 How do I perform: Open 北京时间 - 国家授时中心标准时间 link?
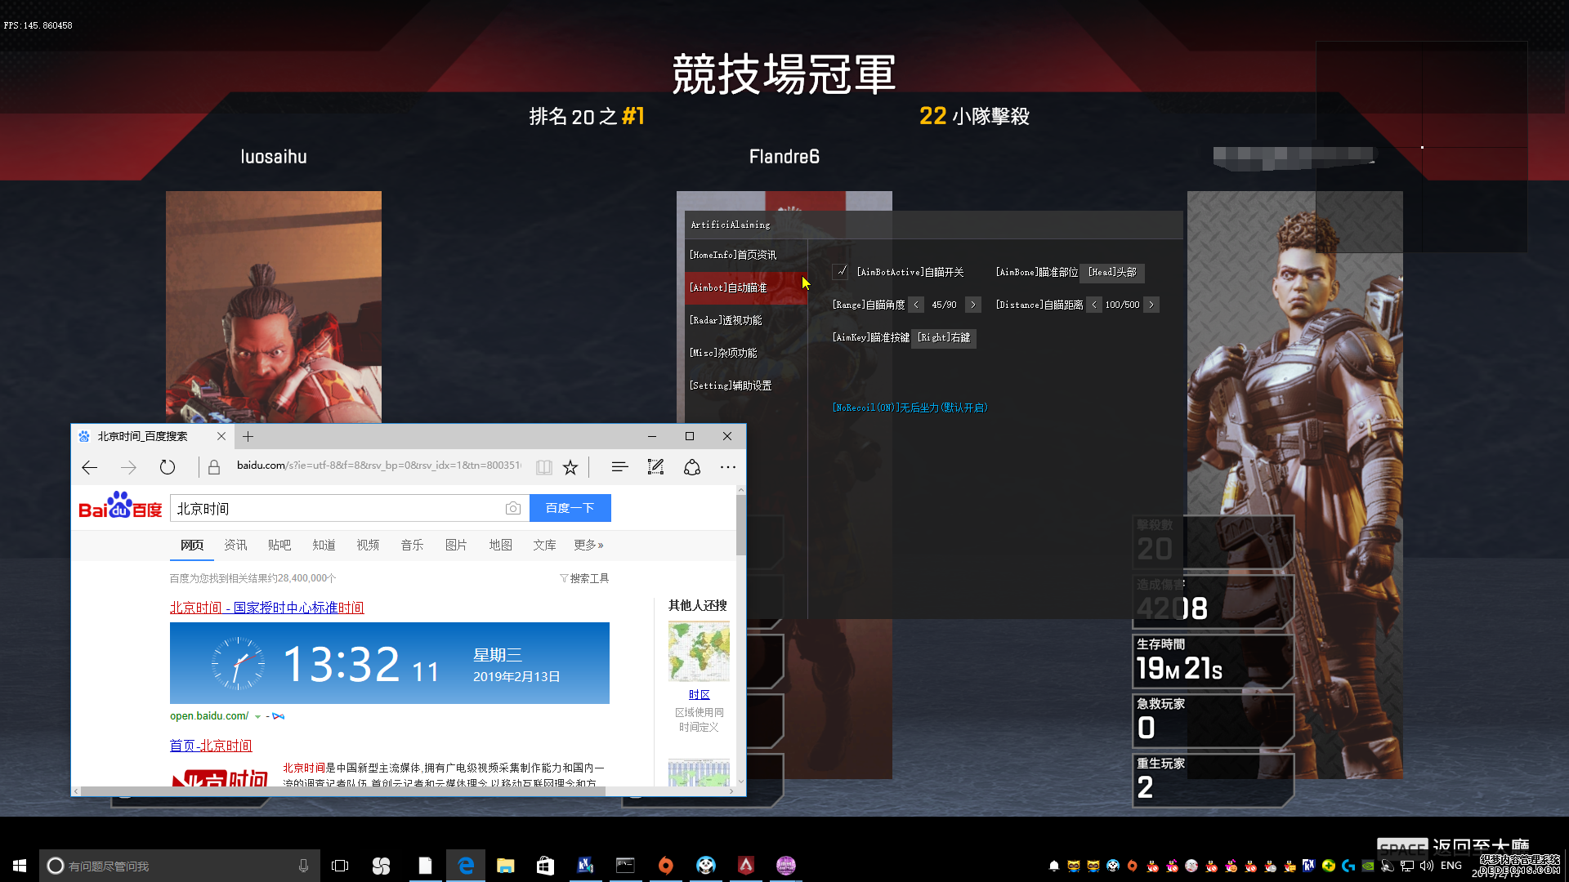pyautogui.click(x=266, y=608)
